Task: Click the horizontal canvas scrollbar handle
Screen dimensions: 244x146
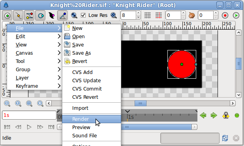Action: tap(141, 103)
